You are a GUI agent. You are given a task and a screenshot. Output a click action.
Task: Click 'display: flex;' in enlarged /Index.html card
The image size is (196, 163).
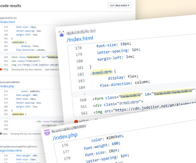pos(123,77)
